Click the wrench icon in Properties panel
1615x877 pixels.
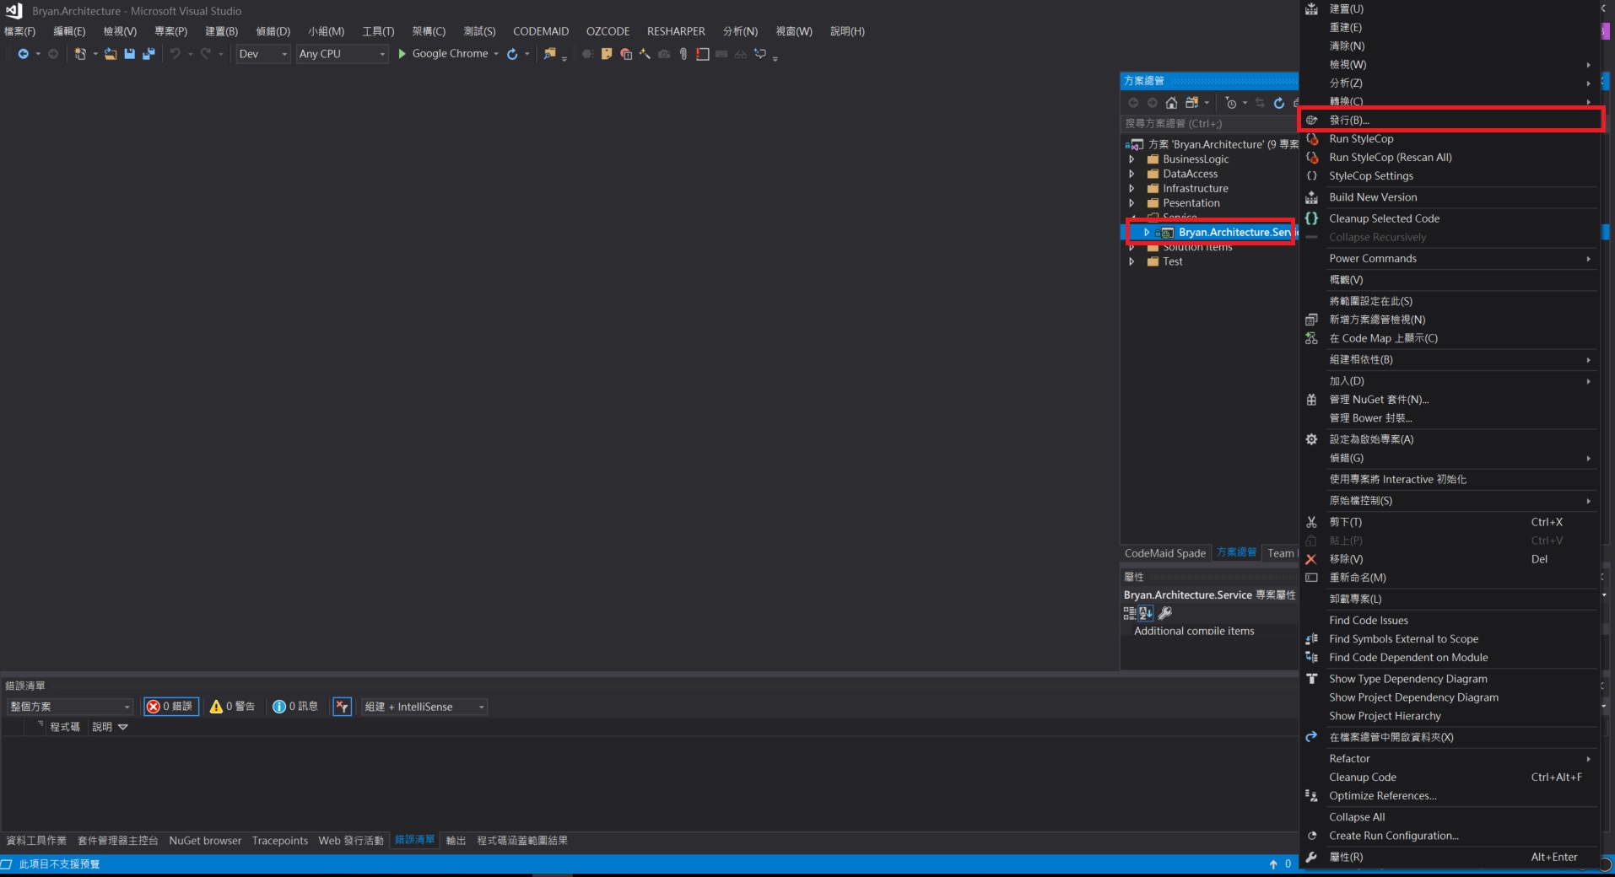(x=1165, y=613)
